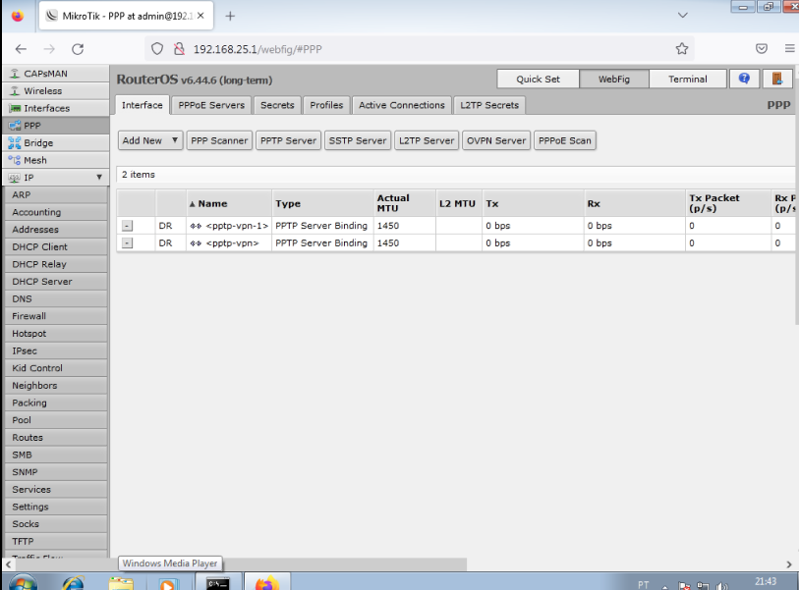This screenshot has width=799, height=590.
Task: Open a new browser tab with plus icon
Action: tap(230, 16)
